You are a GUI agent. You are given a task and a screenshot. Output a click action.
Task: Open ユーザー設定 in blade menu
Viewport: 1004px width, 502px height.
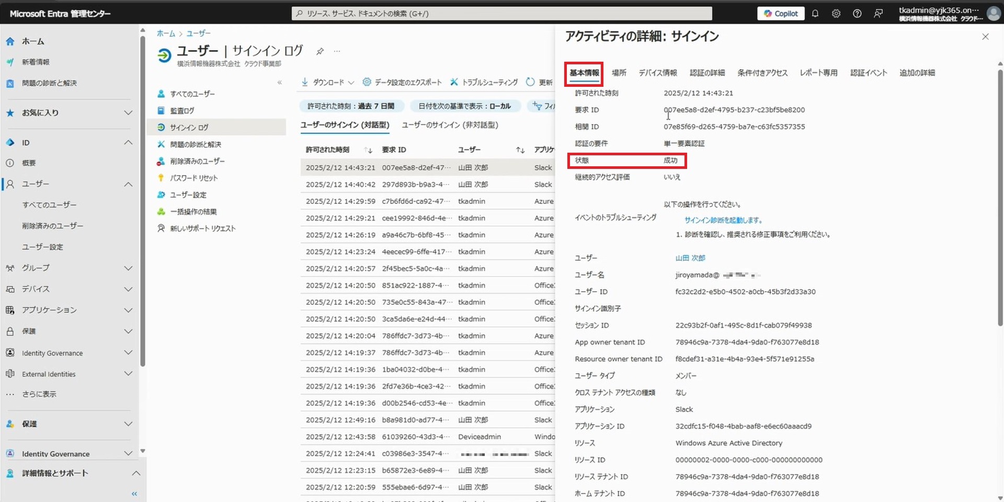click(x=188, y=195)
